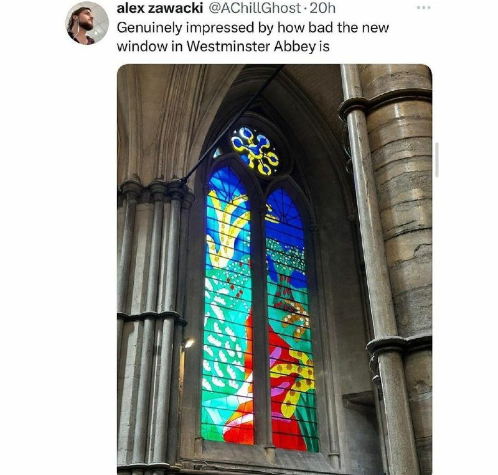Click the tweet text about Westminster Abbey
The image size is (498, 475).
coord(253,37)
